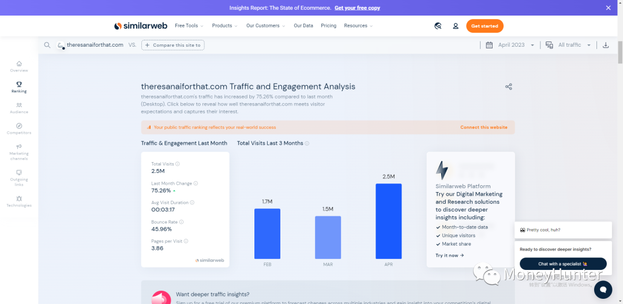623x304 pixels.
Task: Click Try it now link
Action: click(x=450, y=256)
